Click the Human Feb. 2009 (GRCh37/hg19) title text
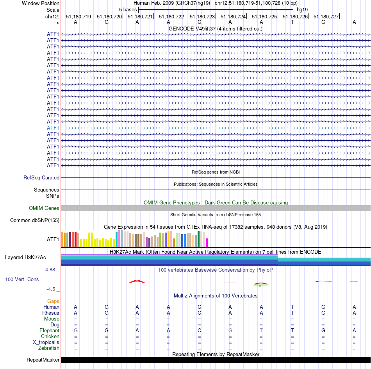 tap(172, 3)
